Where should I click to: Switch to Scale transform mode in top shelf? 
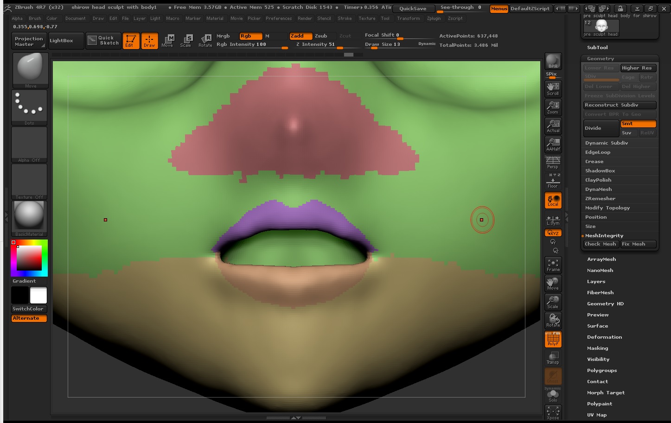pos(186,41)
